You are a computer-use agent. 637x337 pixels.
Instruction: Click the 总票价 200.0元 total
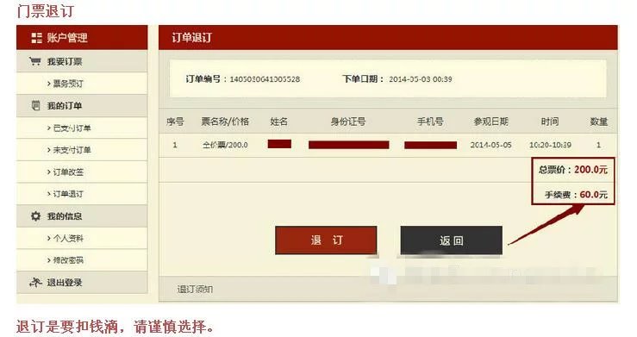pos(573,170)
